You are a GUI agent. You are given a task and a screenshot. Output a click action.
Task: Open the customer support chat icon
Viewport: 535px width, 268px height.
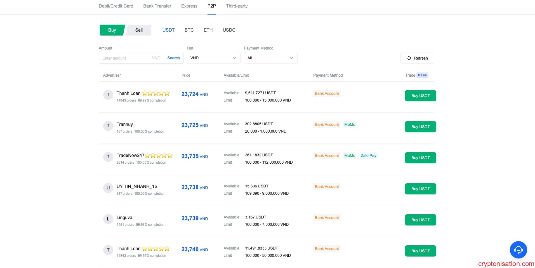518,250
